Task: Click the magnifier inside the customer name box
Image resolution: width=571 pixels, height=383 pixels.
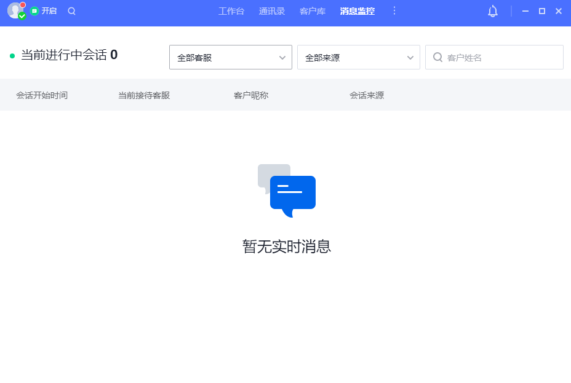Action: (x=437, y=57)
